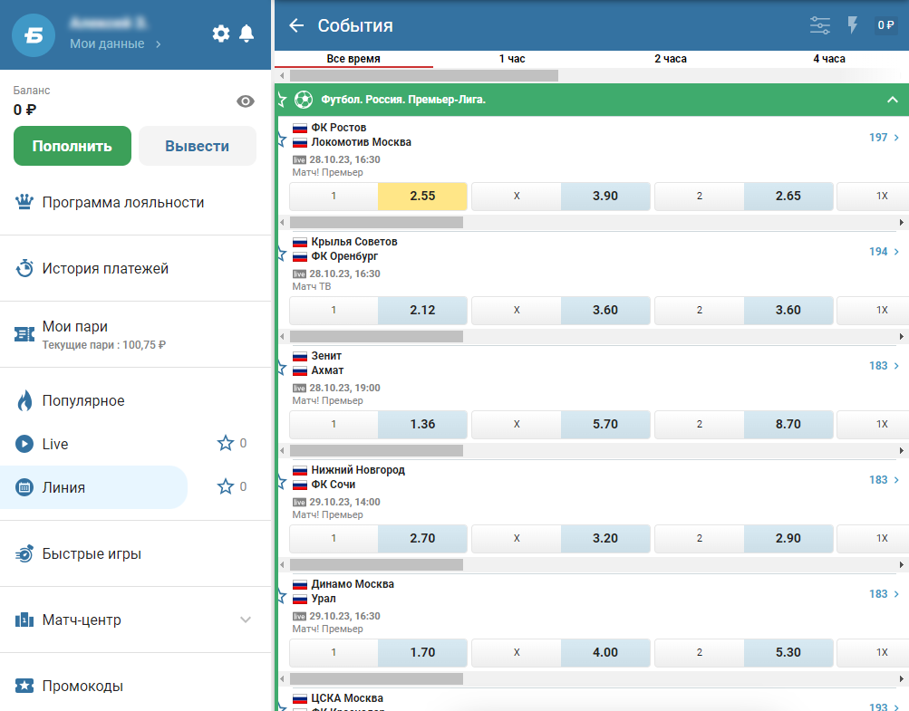Image resolution: width=909 pixels, height=711 pixels.
Task: Click Программа лояльности crown icon
Action: click(x=24, y=202)
